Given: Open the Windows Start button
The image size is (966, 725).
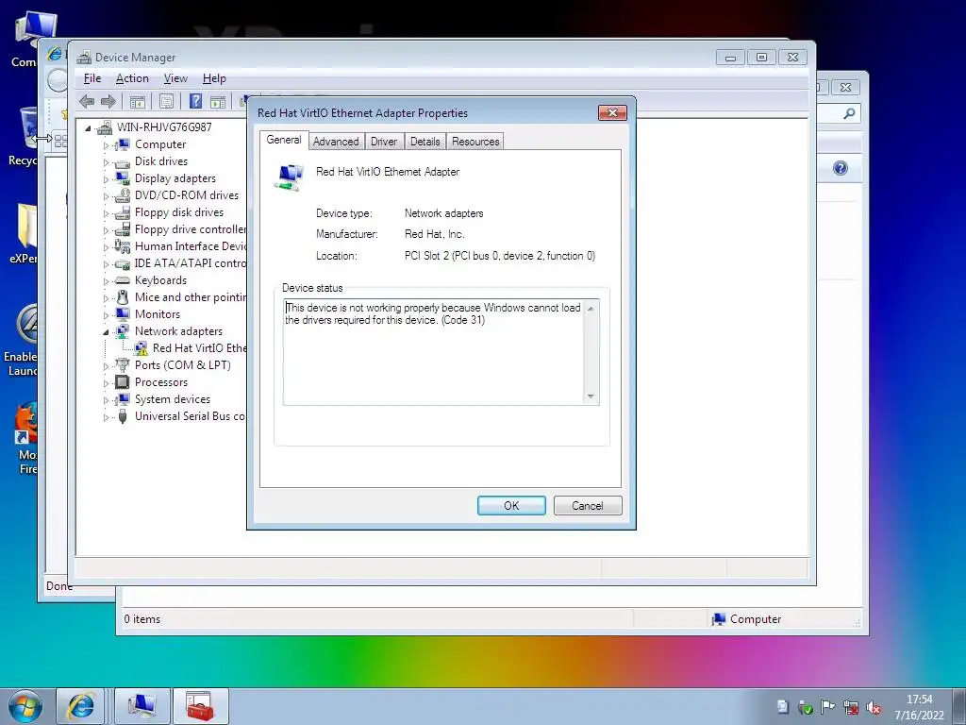Looking at the screenshot, I should [25, 706].
